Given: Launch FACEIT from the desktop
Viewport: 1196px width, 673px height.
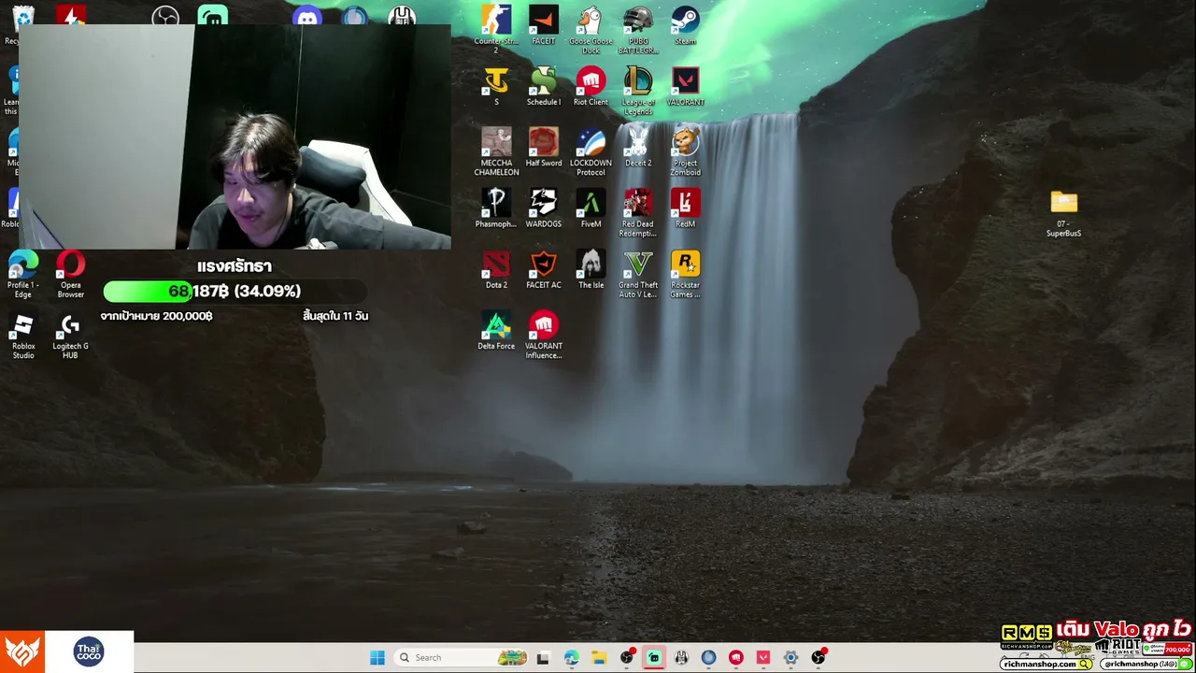Looking at the screenshot, I should coord(543,25).
